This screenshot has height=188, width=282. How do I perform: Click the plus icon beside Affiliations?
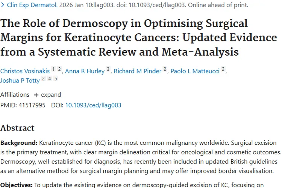tap(36, 95)
